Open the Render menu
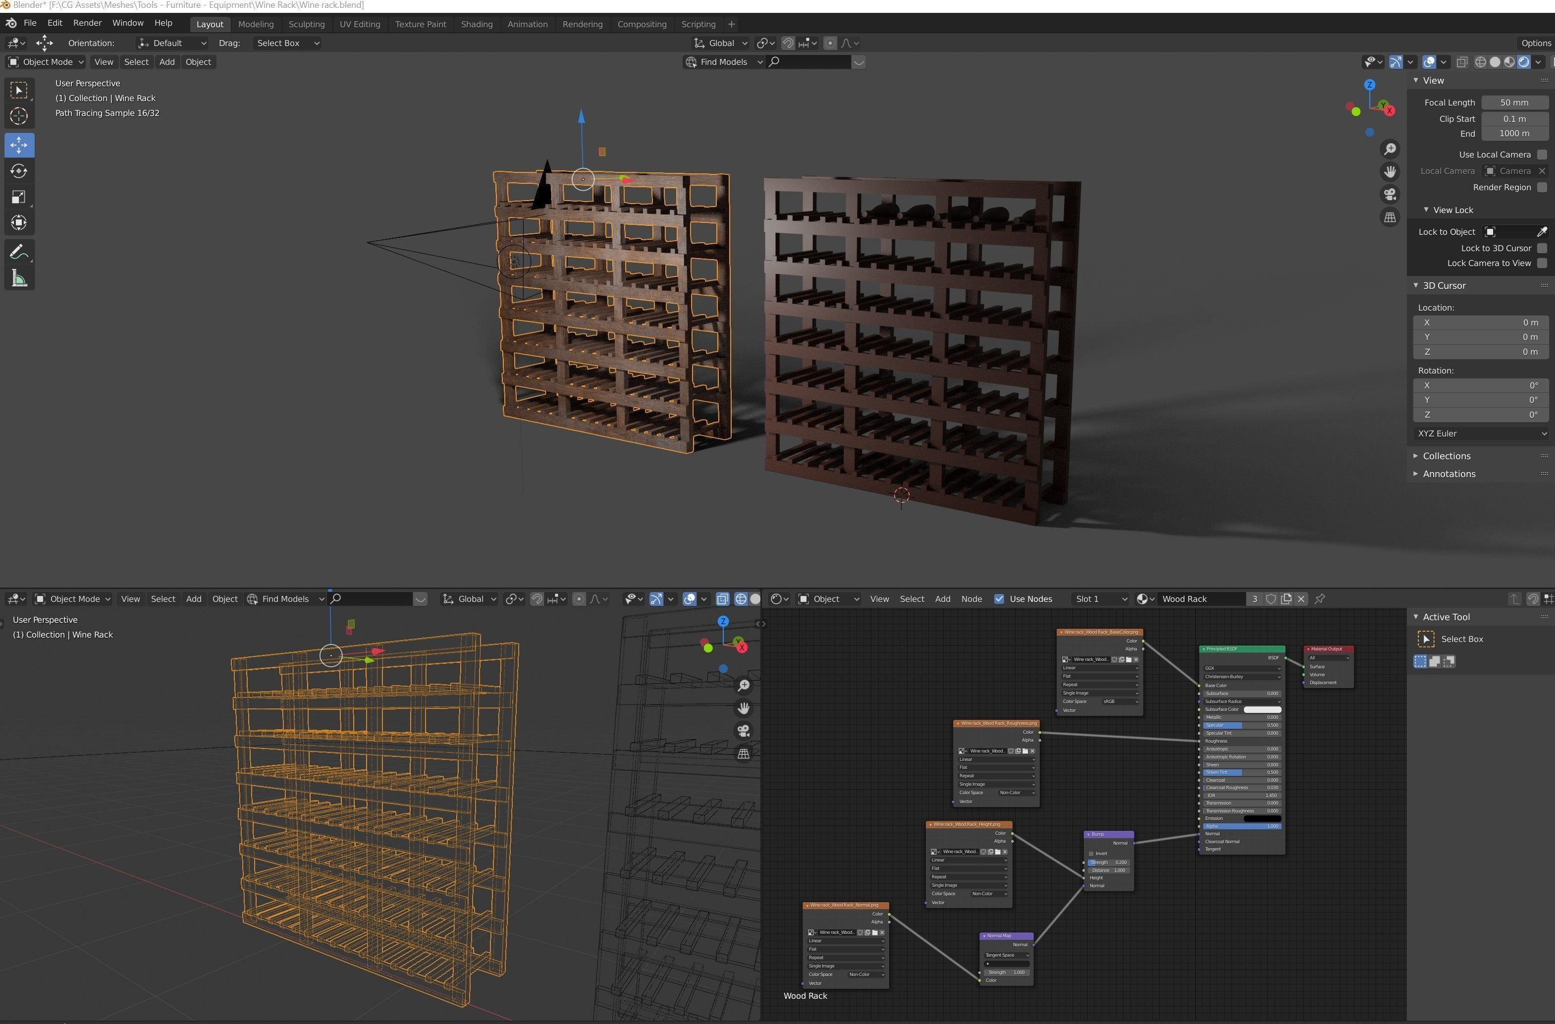Screen dimensions: 1555x1024 [88, 23]
